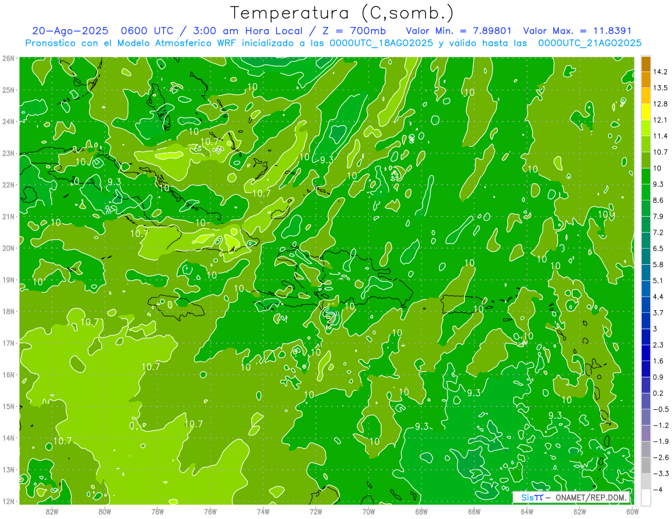Pick the white swatch below -4
The height and width of the screenshot is (519, 672).
tap(646, 497)
